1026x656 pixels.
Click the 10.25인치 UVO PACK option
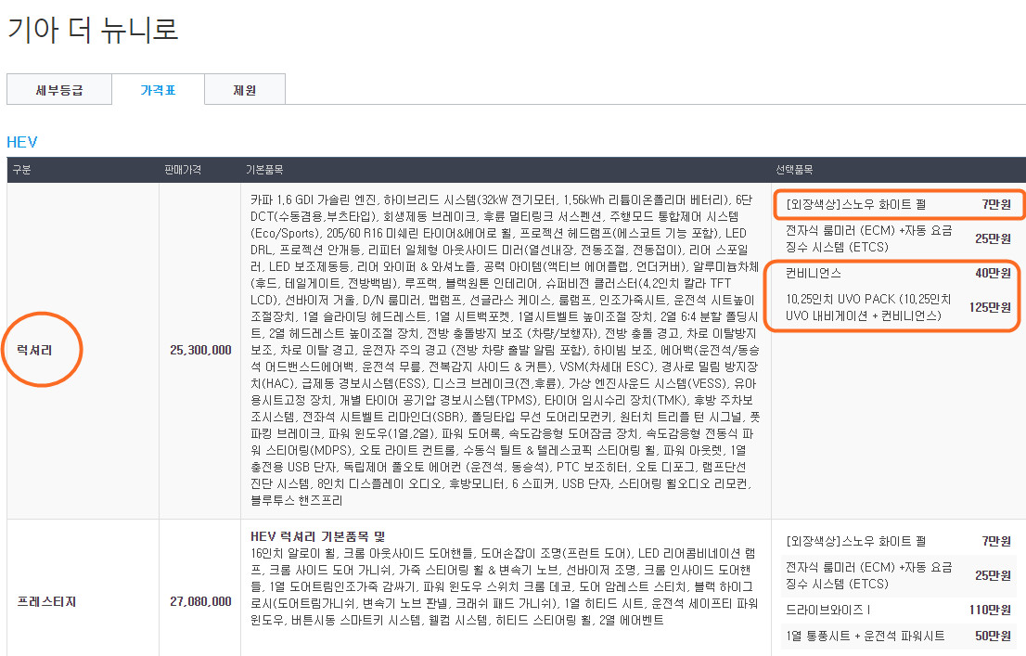click(x=868, y=307)
